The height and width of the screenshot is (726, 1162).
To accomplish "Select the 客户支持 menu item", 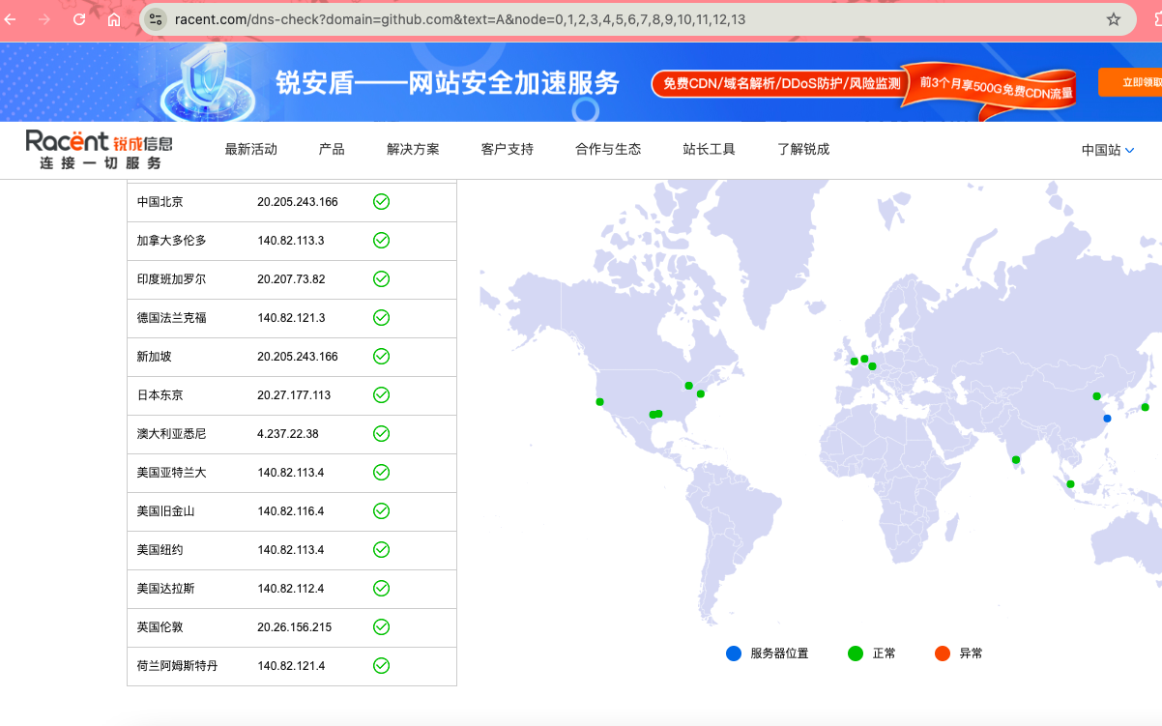I will coord(507,149).
